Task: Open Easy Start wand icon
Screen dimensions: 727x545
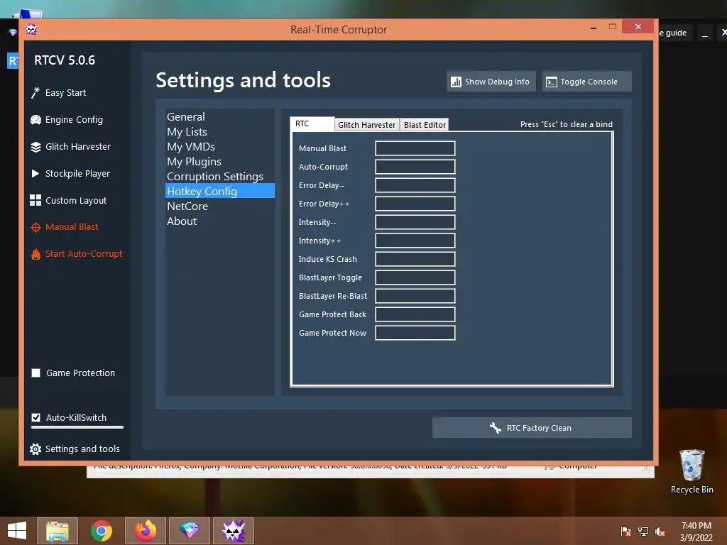Action: (x=35, y=93)
